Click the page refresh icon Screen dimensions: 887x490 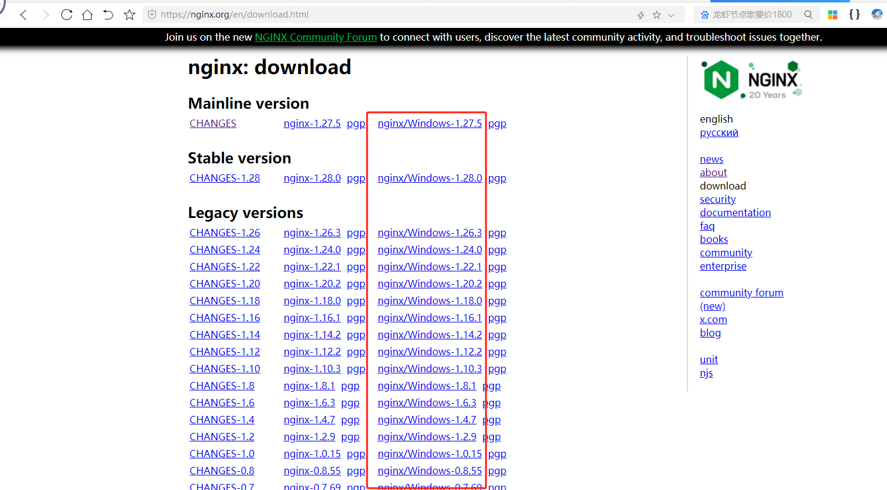pos(67,14)
